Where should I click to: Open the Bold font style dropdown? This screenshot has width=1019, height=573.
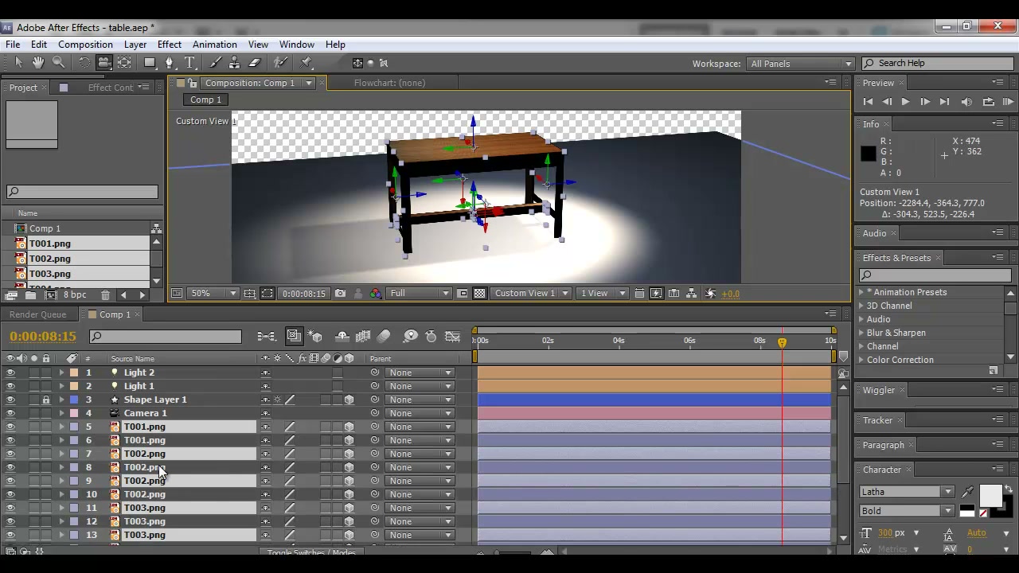pos(906,511)
